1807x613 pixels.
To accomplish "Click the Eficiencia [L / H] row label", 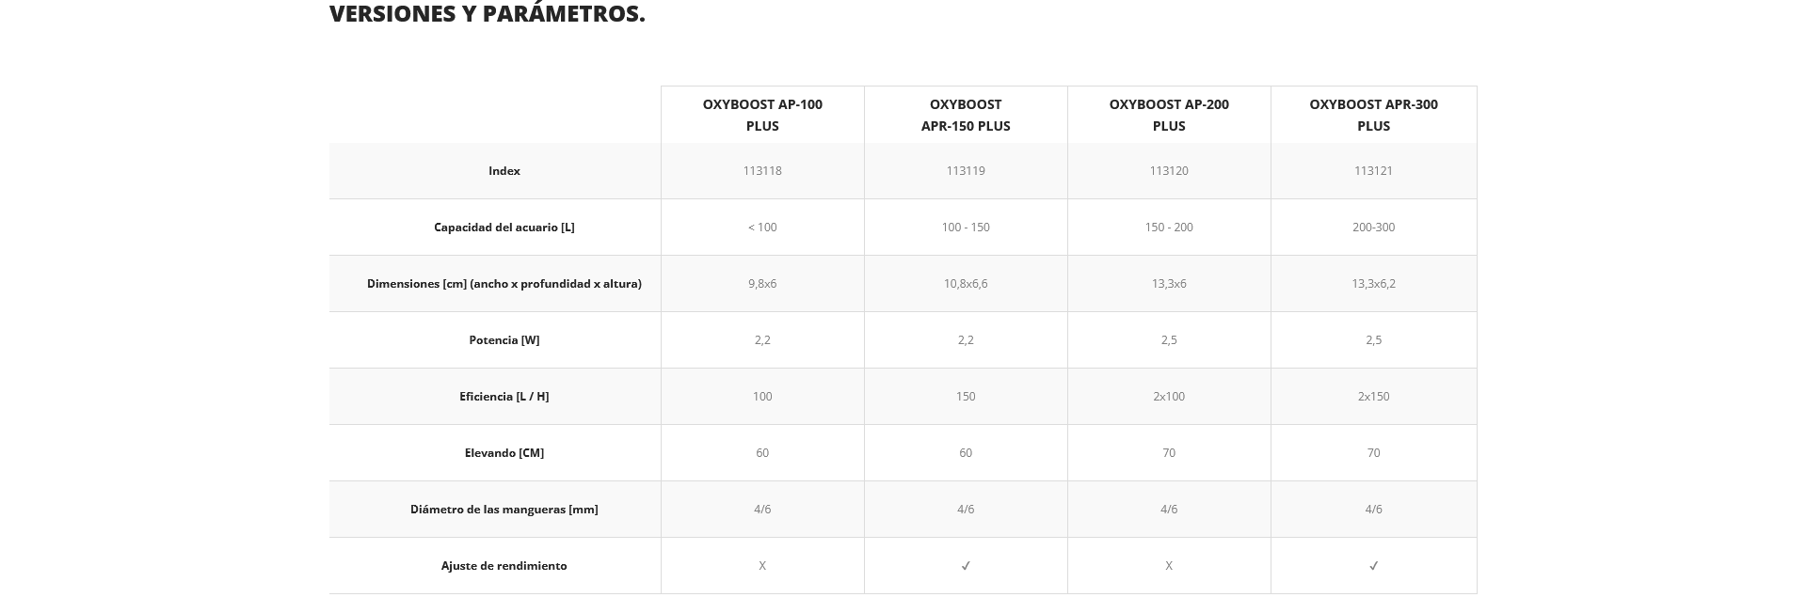I will (x=504, y=397).
